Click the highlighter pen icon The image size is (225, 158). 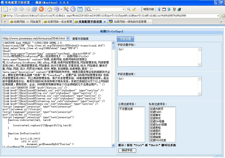[134, 9]
